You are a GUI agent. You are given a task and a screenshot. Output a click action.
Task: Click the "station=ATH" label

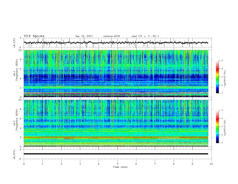(x=111, y=36)
